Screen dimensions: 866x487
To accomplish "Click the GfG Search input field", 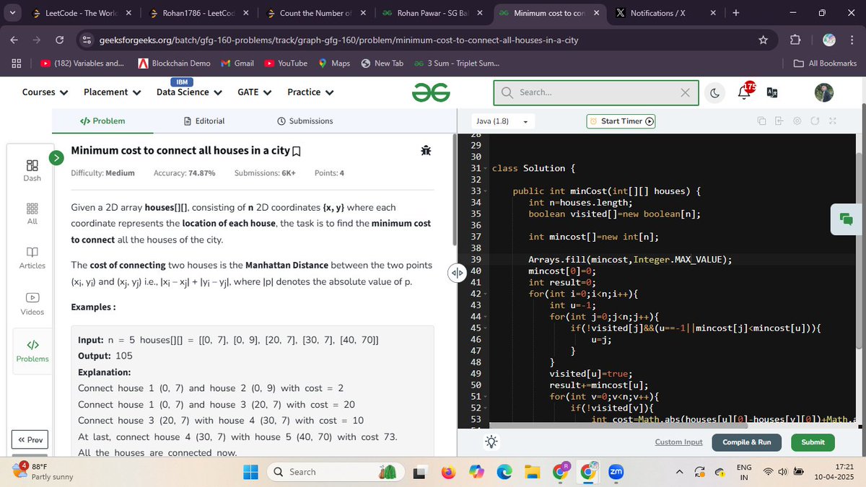I will coord(596,92).
